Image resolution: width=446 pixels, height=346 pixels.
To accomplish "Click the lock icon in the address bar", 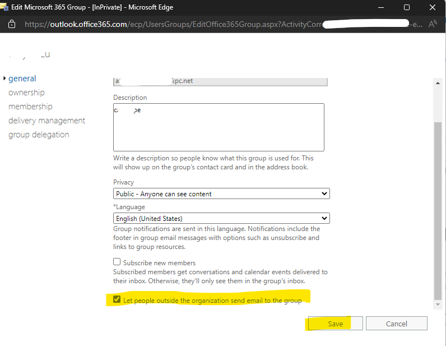I will pos(12,24).
